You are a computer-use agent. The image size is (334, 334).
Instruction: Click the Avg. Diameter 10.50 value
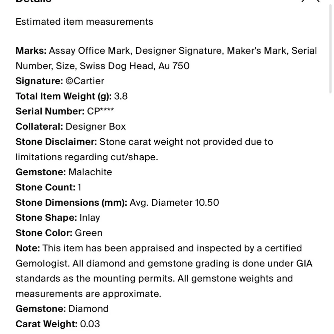[x=174, y=202]
